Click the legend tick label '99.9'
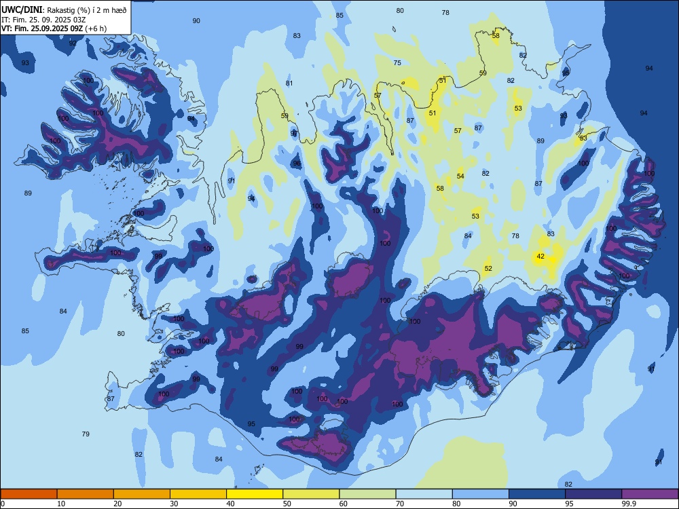 click(628, 504)
